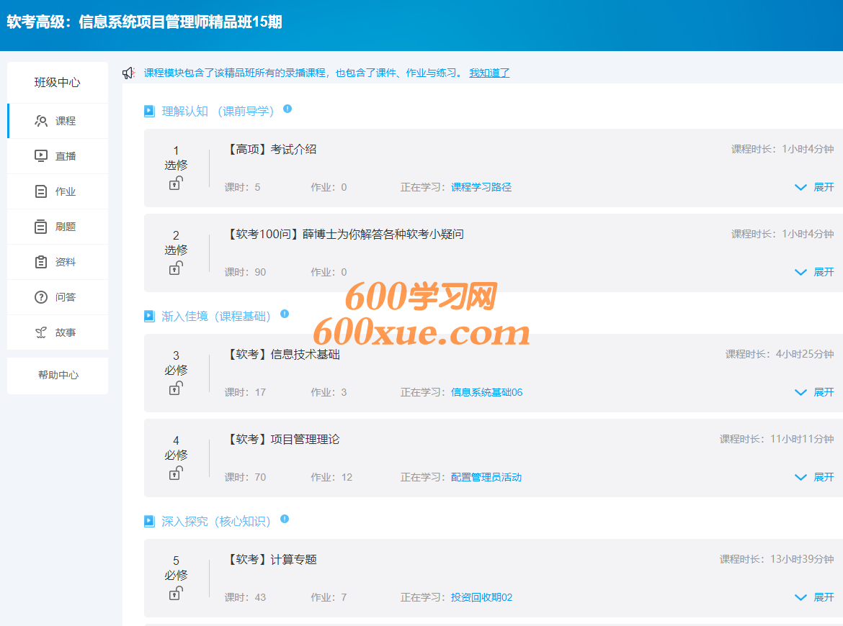This screenshot has height=626, width=843.
Task: Click the unlock icon on course 2 软考100问
Action: [176, 268]
